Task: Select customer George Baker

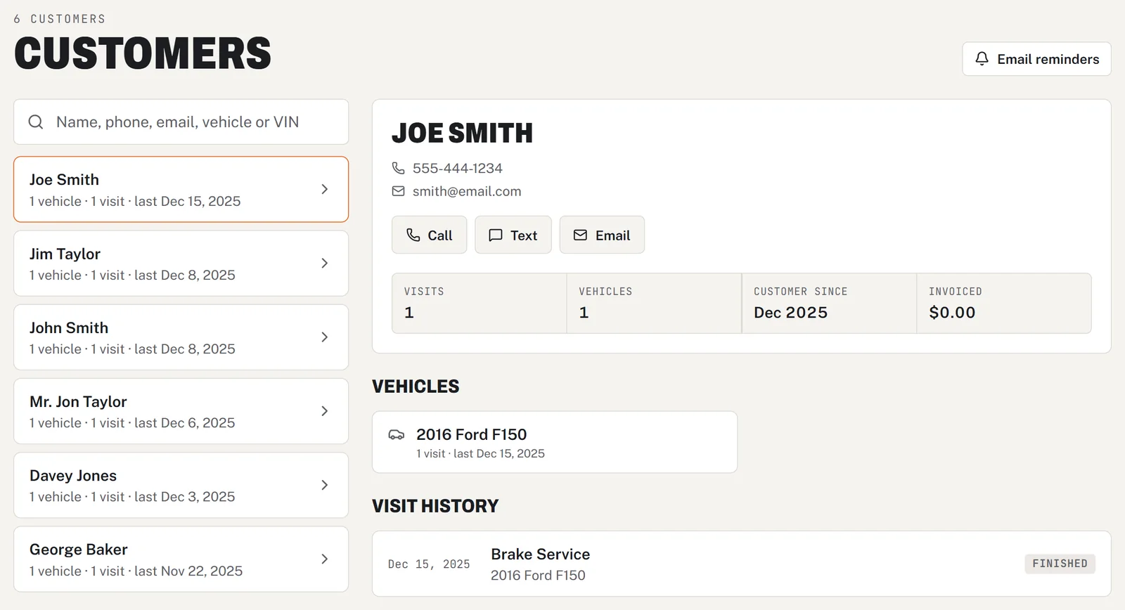Action: (181, 559)
